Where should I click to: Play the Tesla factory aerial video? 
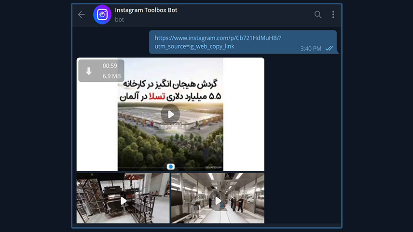pos(170,114)
